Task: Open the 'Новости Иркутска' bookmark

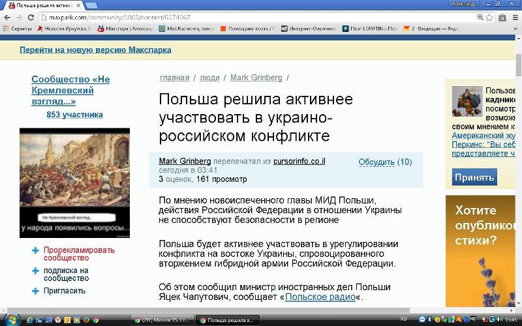Action: click(65, 29)
